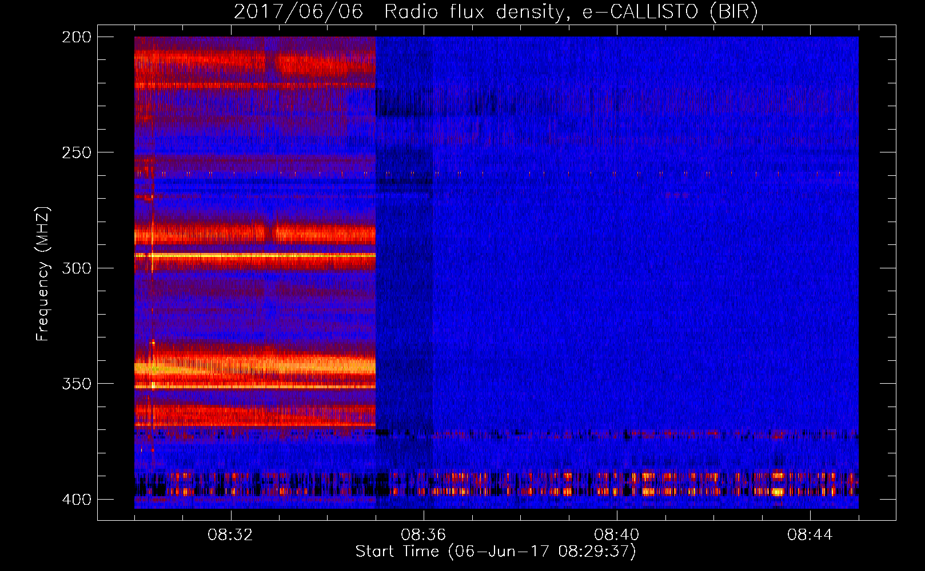Click the plot title '2017/06/06 Radio flux density, e-CALLISTO (BIR)'
Viewport: 925px width, 571px height.
(496, 11)
